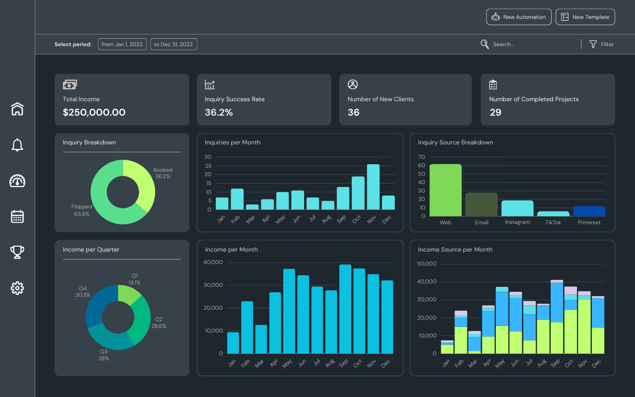Click the person icon above New Clients

(x=353, y=84)
